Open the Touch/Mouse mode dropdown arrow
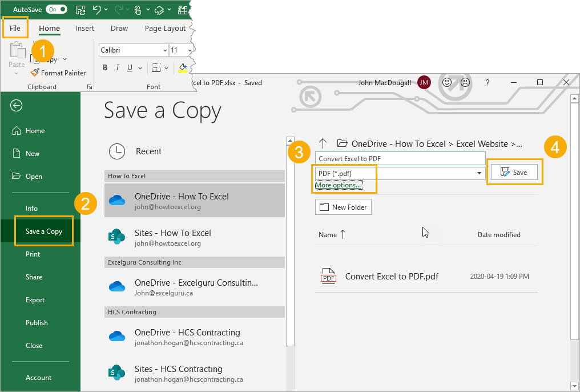The width and height of the screenshot is (580, 392). pos(148,10)
